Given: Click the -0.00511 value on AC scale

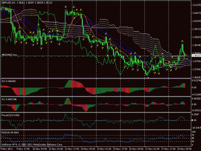Looking at the screenshot, I should pos(196,110).
